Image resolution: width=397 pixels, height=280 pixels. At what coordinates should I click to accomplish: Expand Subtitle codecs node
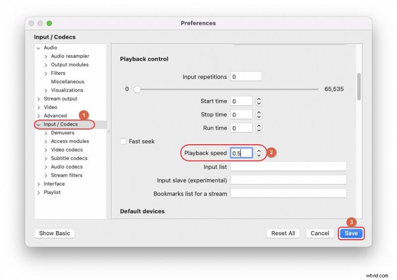46,159
